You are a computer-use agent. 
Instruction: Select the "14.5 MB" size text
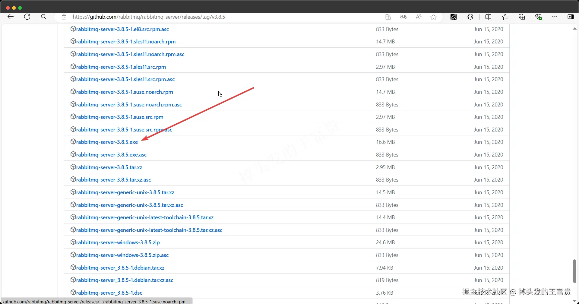[x=385, y=192]
